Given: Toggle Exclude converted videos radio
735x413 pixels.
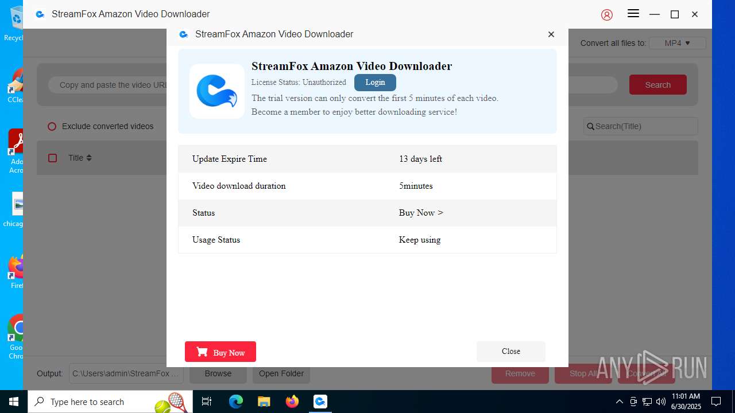Looking at the screenshot, I should click(52, 126).
